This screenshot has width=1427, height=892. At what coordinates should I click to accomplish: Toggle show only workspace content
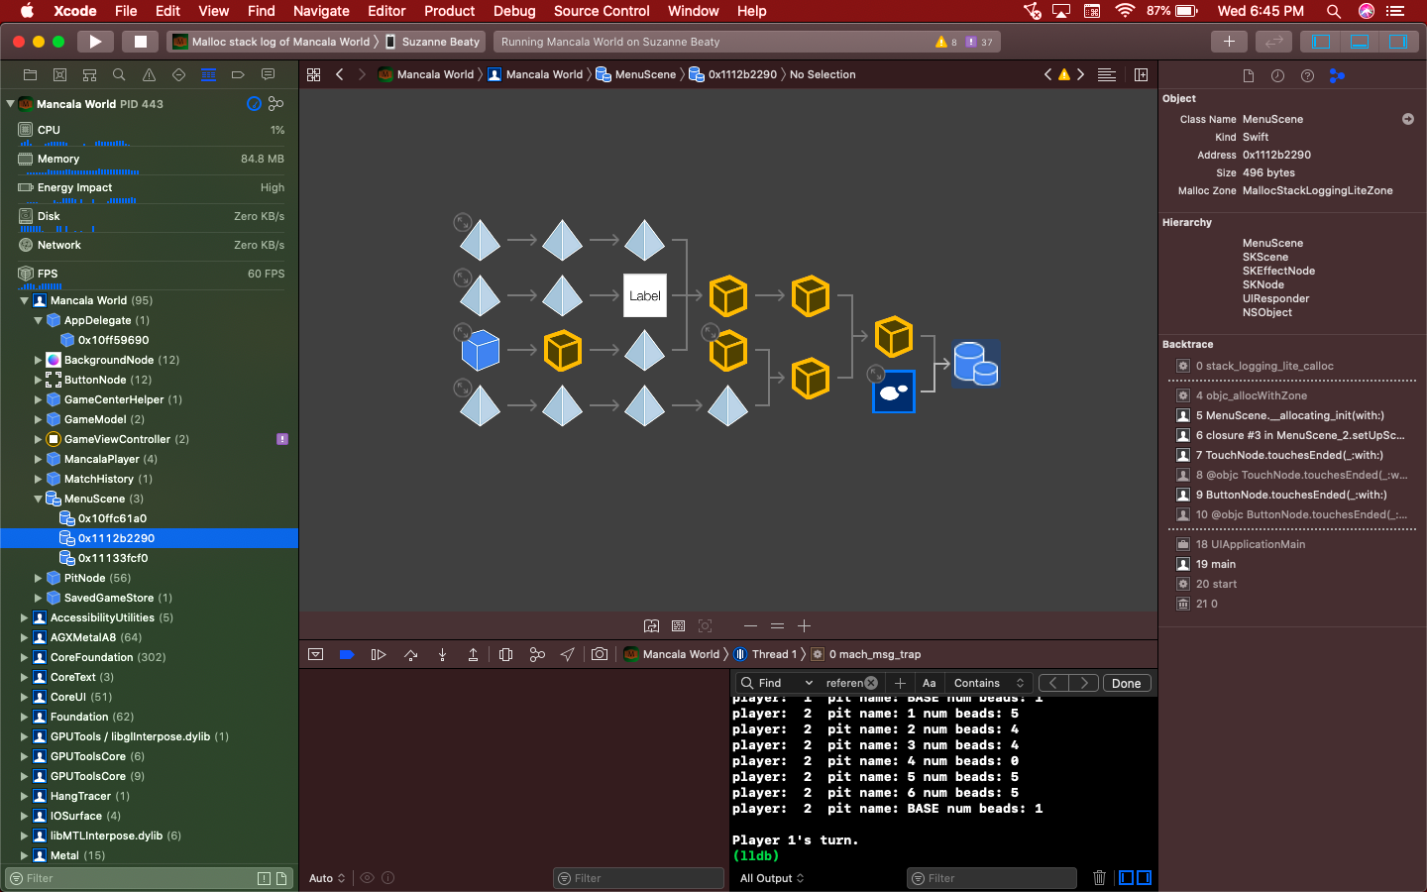pos(282,878)
